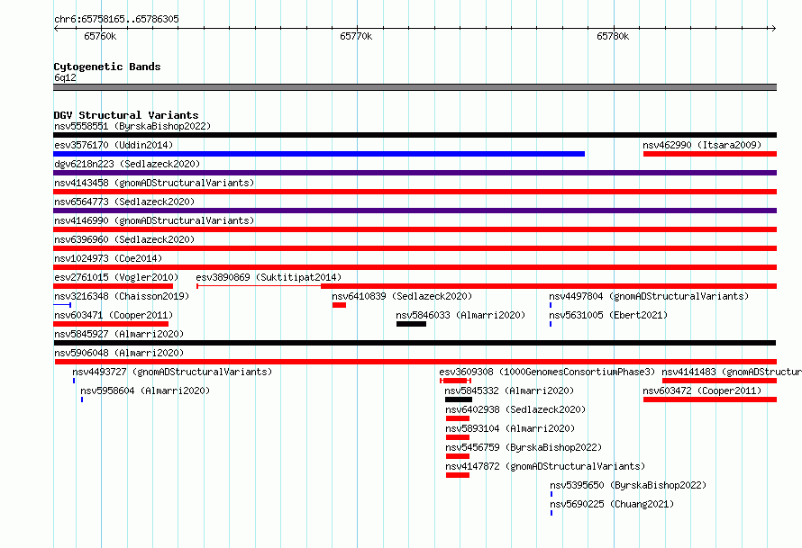
Task: Click nsv6410839 (Sedlazeck2020) label
Action: click(402, 296)
